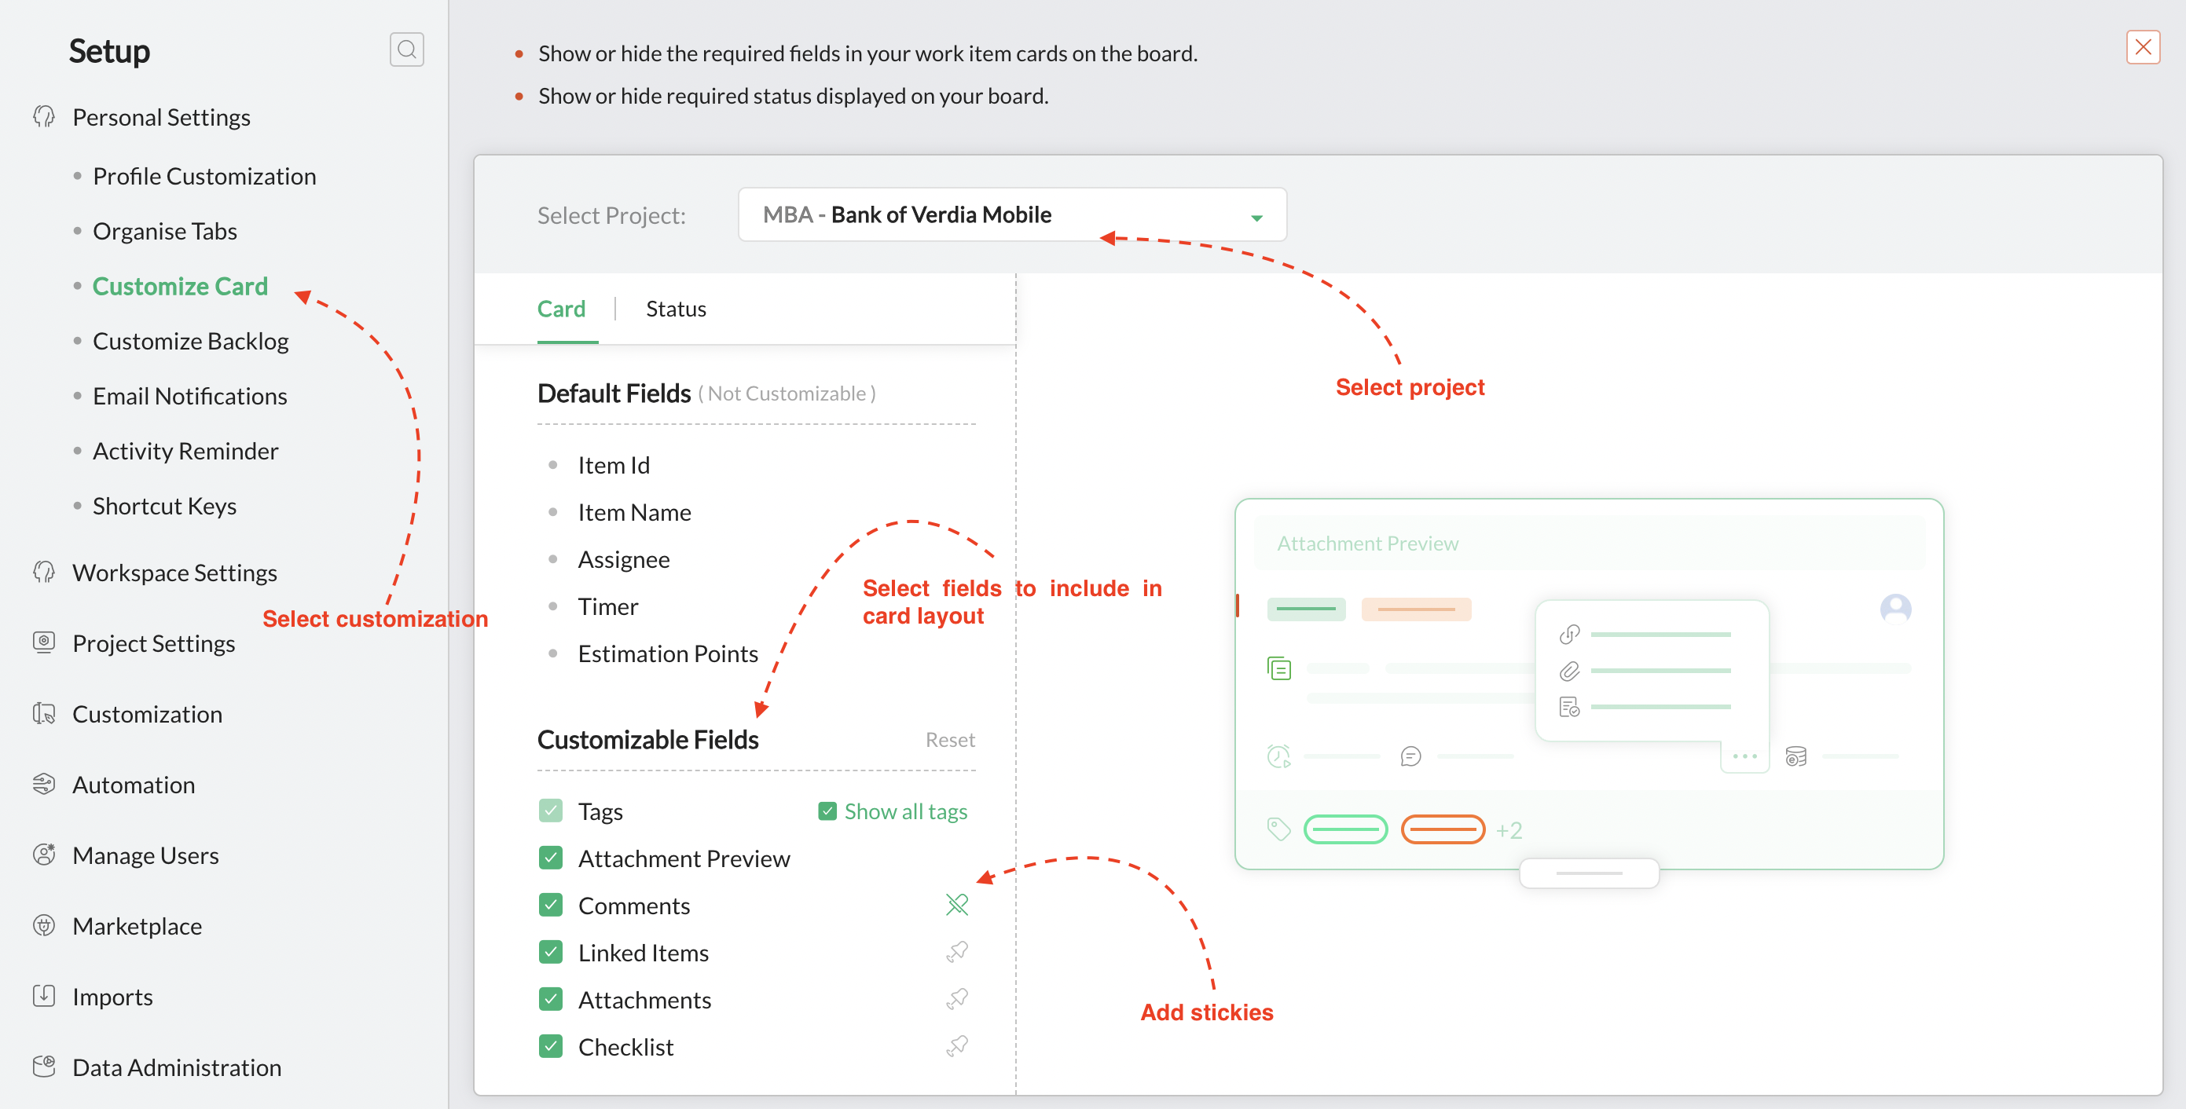Open Email Notifications settings
Image resolution: width=2186 pixels, height=1109 pixels.
pos(189,397)
